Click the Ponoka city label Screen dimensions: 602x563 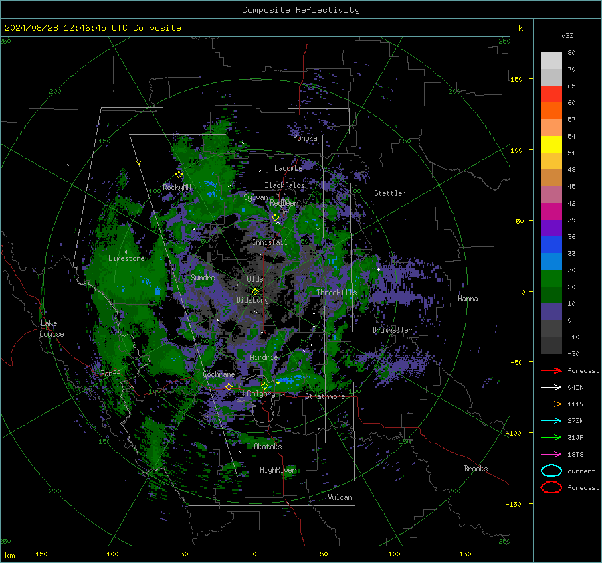tap(305, 138)
